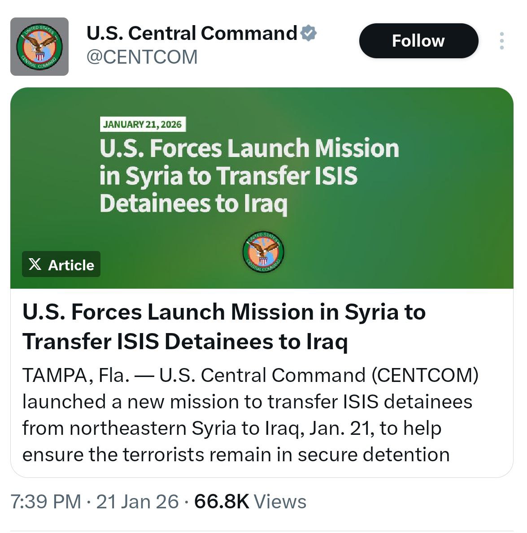
Task: Open the three-dot more options menu
Action: click(501, 41)
